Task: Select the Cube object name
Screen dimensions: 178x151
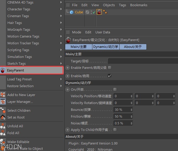Action: coord(79,12)
